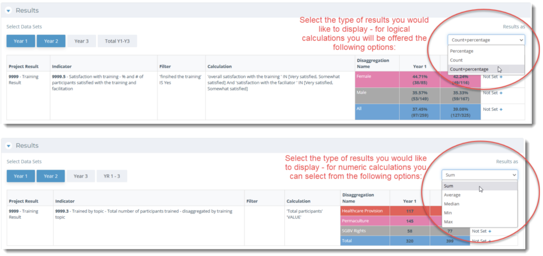The width and height of the screenshot is (543, 256).
Task: Toggle YR 1 - 3 data set button
Action: click(x=112, y=176)
